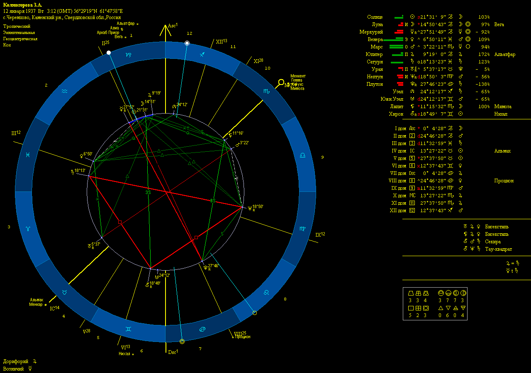Select the Тропический zodiac setting
Screen dimensions: 531x373
[x=17, y=26]
